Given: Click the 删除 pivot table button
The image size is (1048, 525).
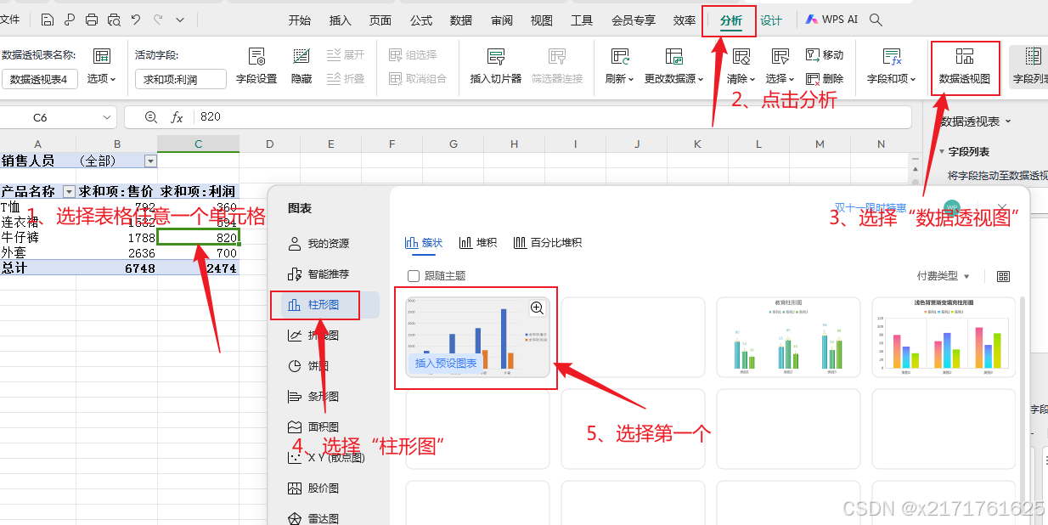Looking at the screenshot, I should pyautogui.click(x=825, y=79).
